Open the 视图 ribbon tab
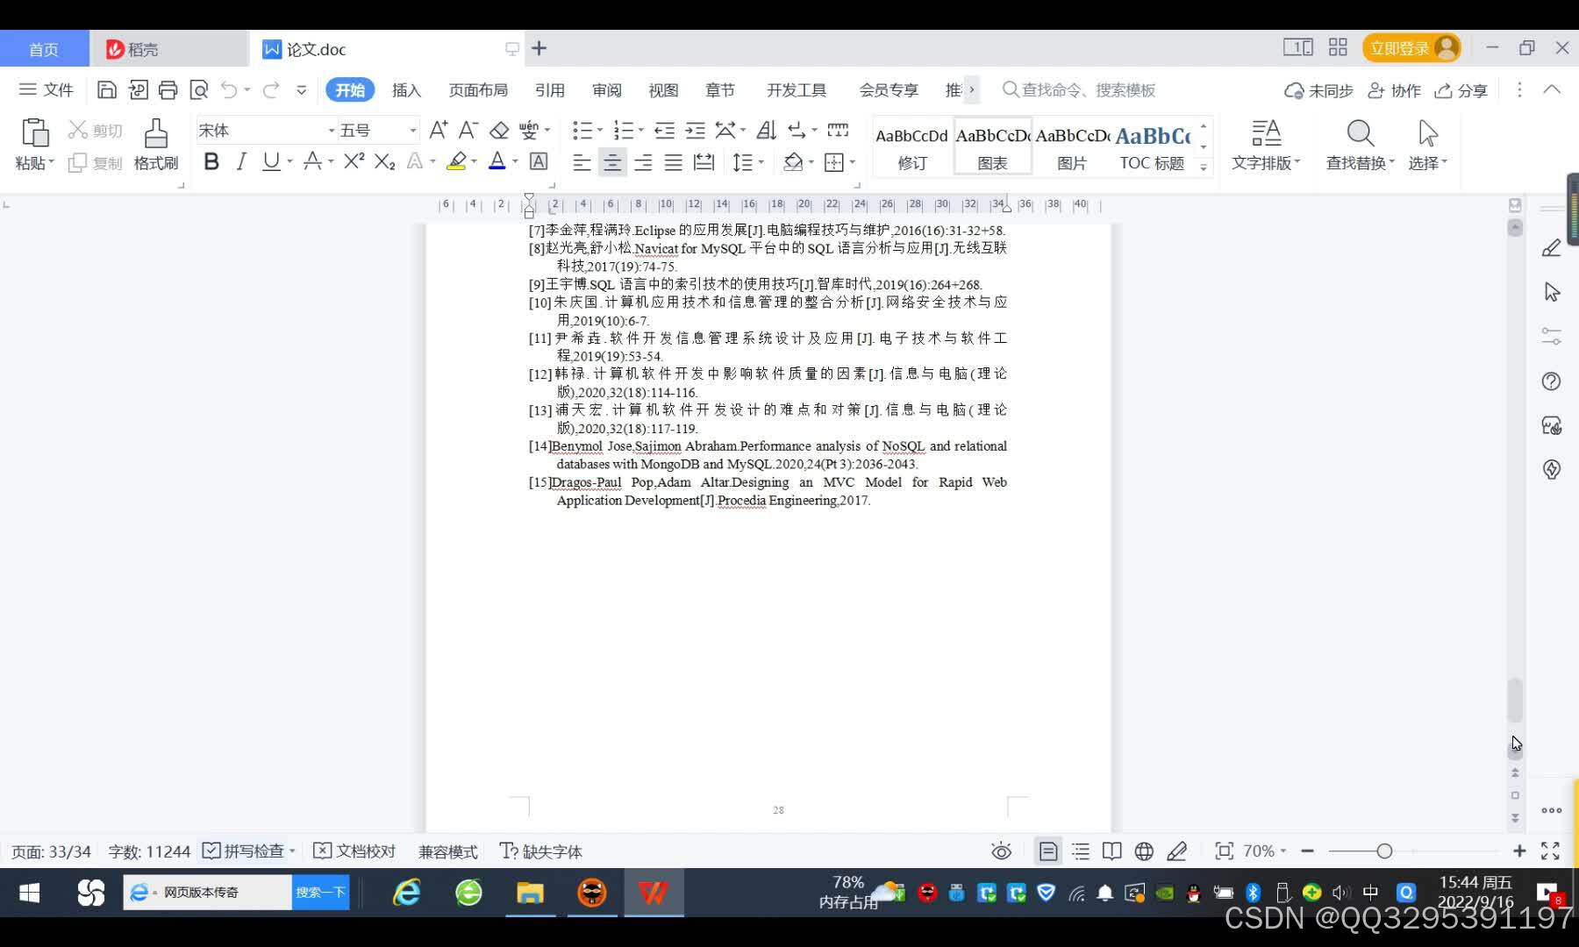The image size is (1579, 947). click(x=663, y=90)
